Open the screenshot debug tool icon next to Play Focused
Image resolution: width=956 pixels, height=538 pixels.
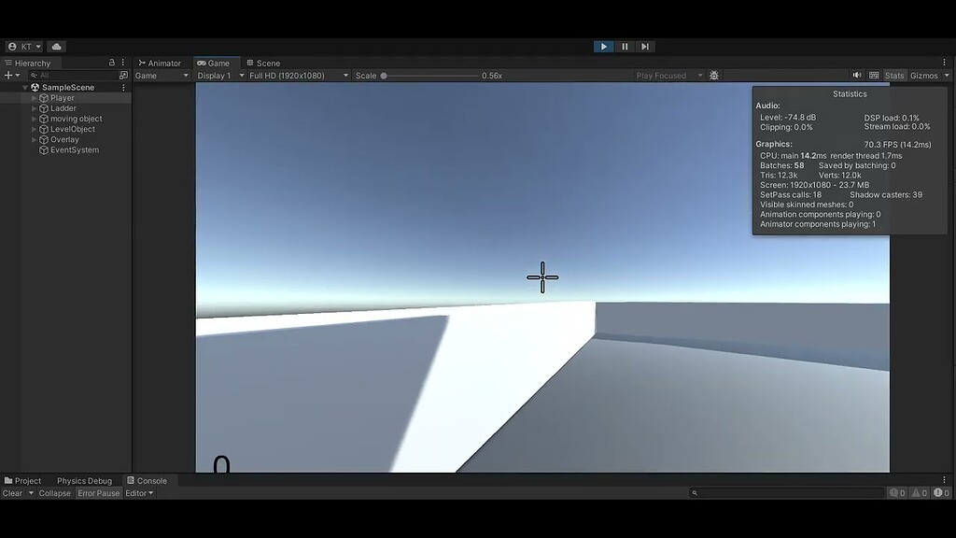[714, 75]
